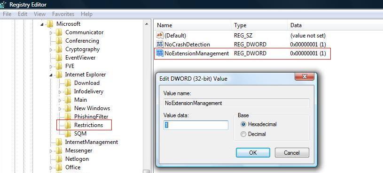Expand the Cryptography tree node
Screen dimensions: 383x173
pos(51,50)
